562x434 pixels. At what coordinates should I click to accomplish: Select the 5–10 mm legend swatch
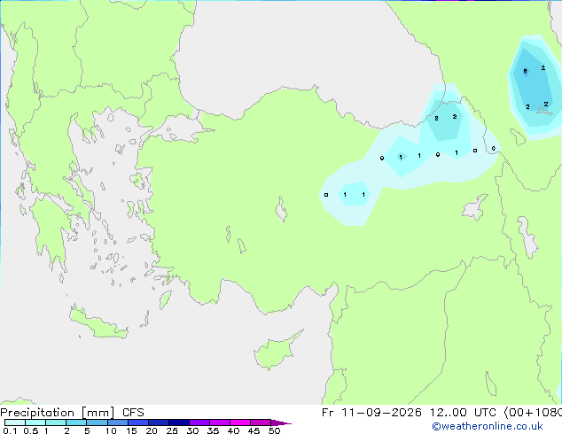97,422
